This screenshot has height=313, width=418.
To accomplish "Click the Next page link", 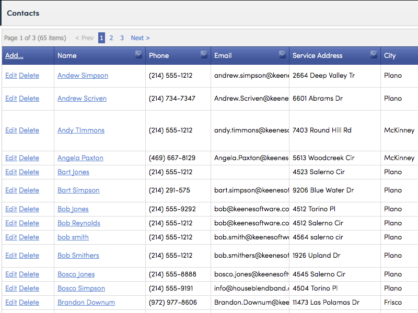I will coord(140,38).
